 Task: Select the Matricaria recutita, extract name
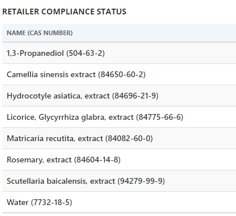(x=55, y=138)
